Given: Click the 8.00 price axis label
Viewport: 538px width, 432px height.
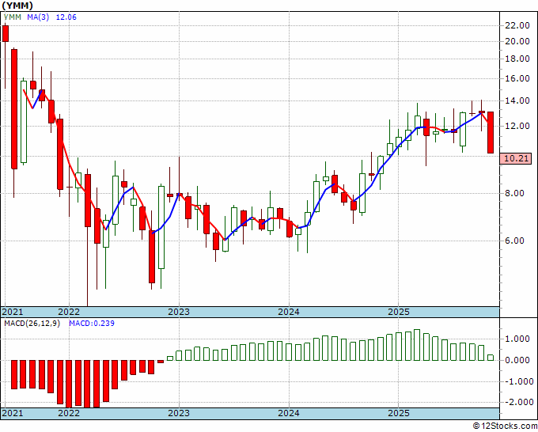Looking at the screenshot, I should coord(515,193).
